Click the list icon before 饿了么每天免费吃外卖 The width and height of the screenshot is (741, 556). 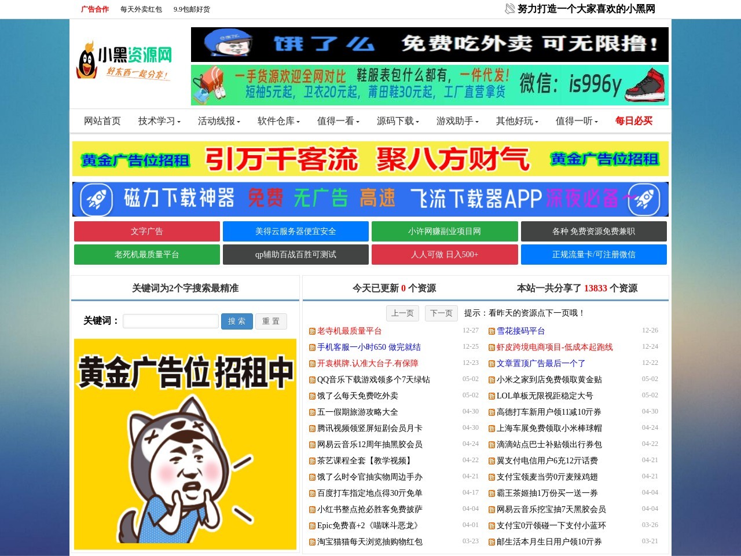pos(312,396)
